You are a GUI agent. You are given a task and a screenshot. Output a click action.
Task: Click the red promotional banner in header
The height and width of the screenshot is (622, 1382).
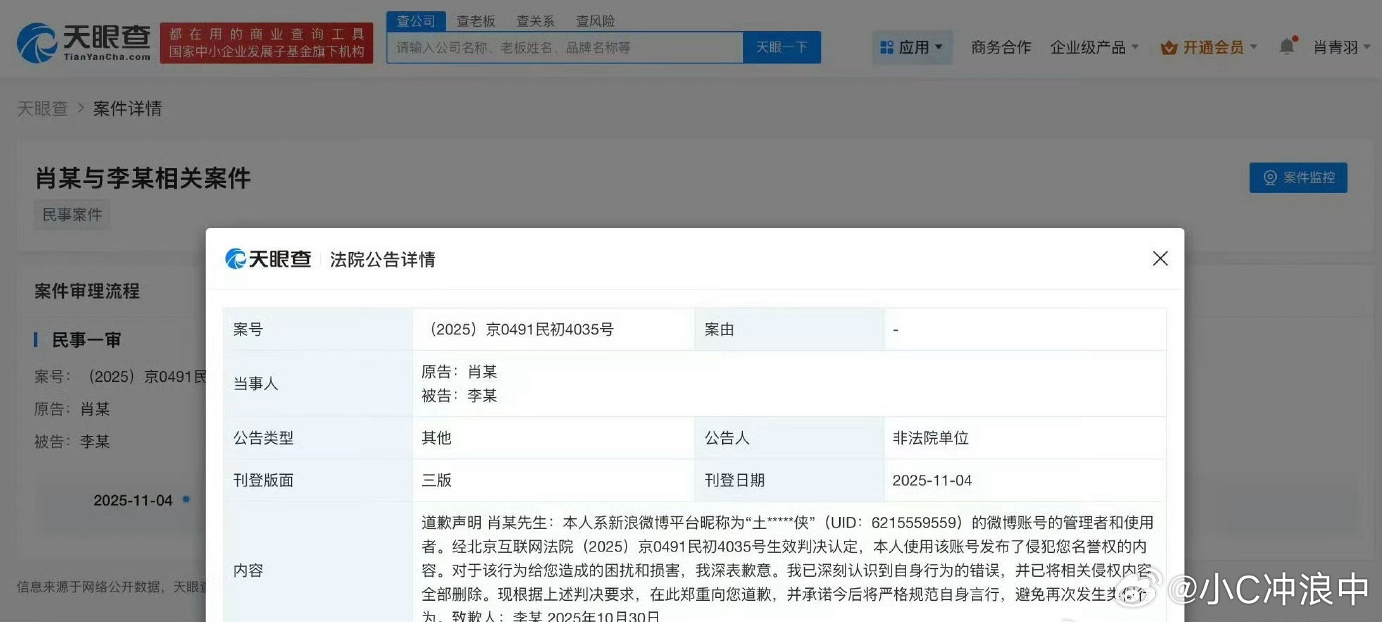pyautogui.click(x=266, y=43)
